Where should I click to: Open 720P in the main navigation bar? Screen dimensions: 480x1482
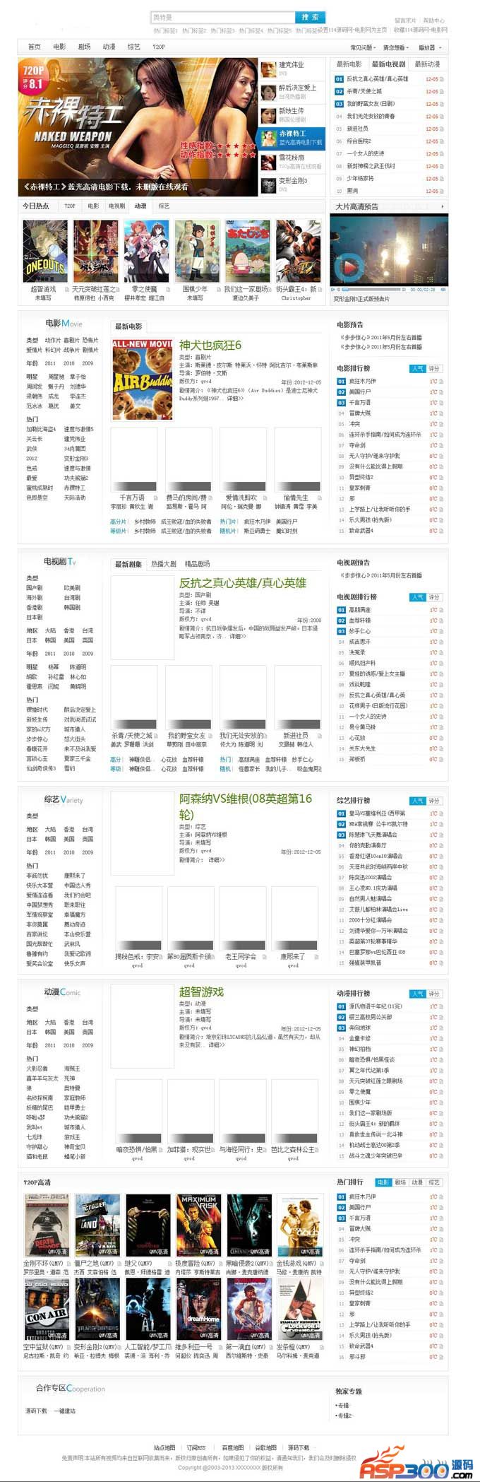click(x=159, y=47)
